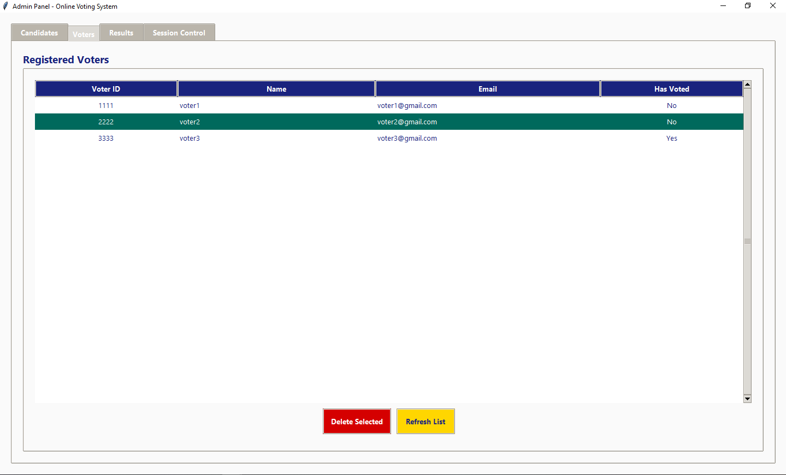Click the scrollbar up arrow

747,85
